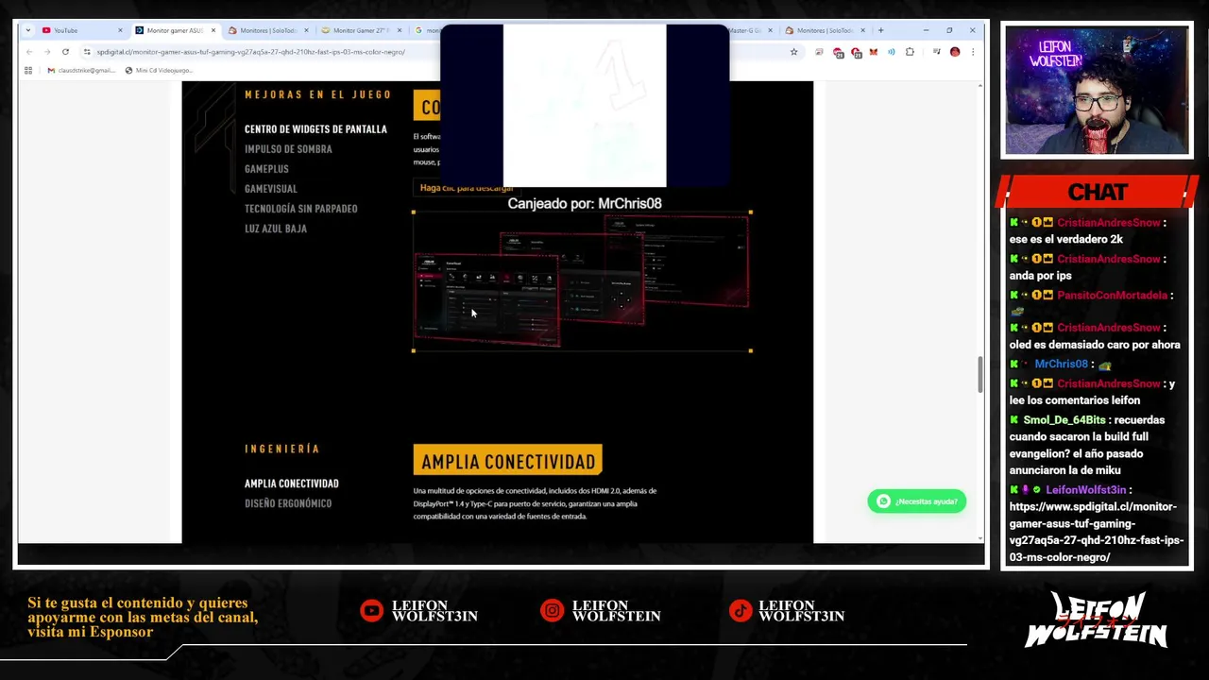Open the Mini Cd Videojuego bookmark

159,70
